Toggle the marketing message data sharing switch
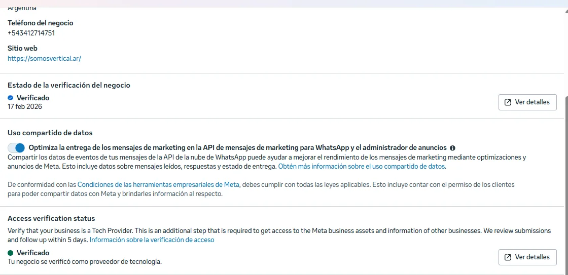The height and width of the screenshot is (275, 568). click(16, 148)
